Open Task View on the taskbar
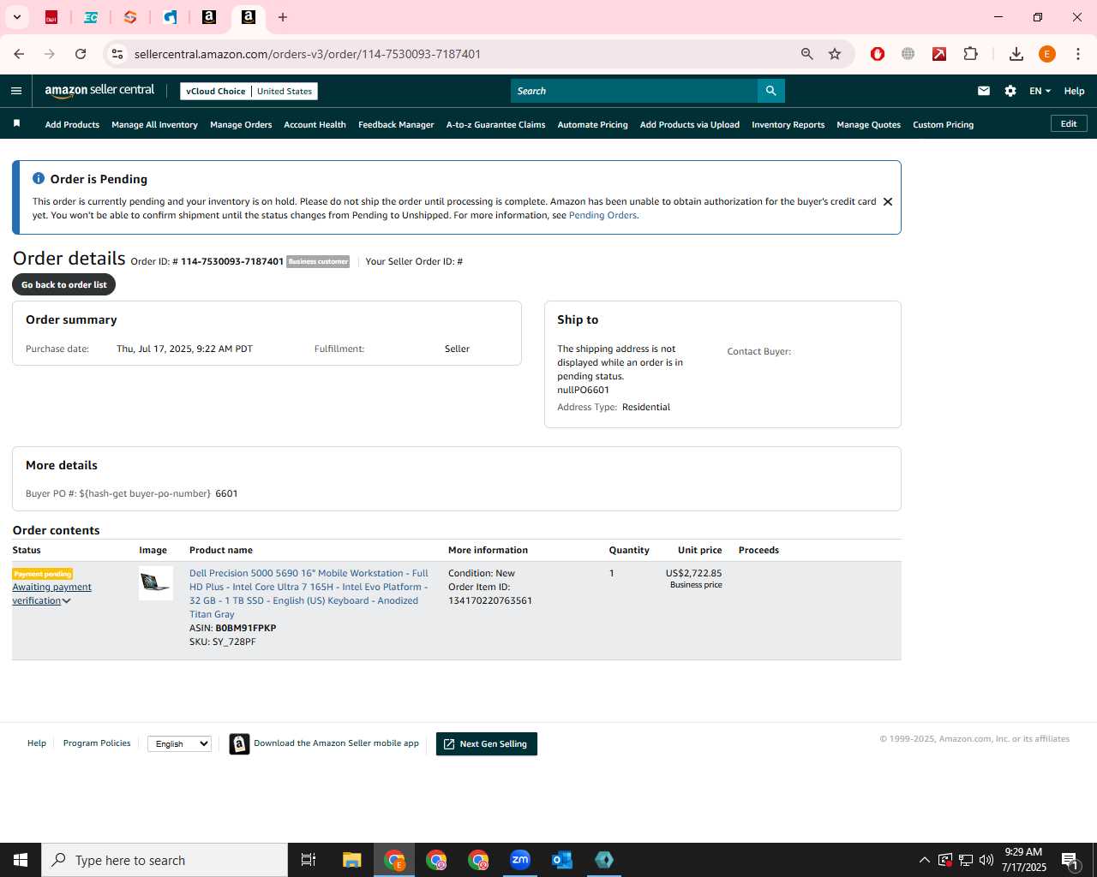The height and width of the screenshot is (877, 1097). tap(309, 860)
